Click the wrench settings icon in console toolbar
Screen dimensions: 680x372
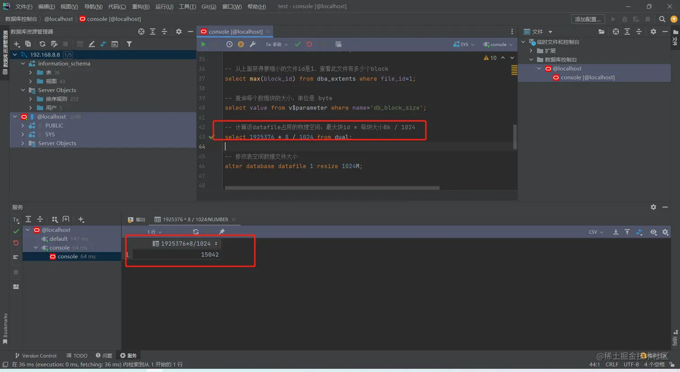click(253, 44)
